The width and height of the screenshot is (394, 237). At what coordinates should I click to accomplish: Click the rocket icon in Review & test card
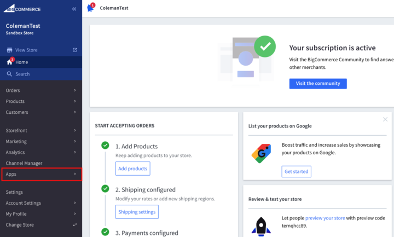[261, 227]
